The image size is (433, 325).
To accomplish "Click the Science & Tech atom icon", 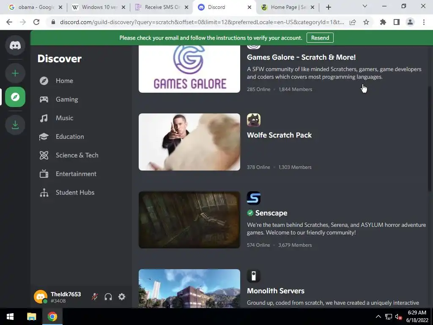I will tap(44, 155).
